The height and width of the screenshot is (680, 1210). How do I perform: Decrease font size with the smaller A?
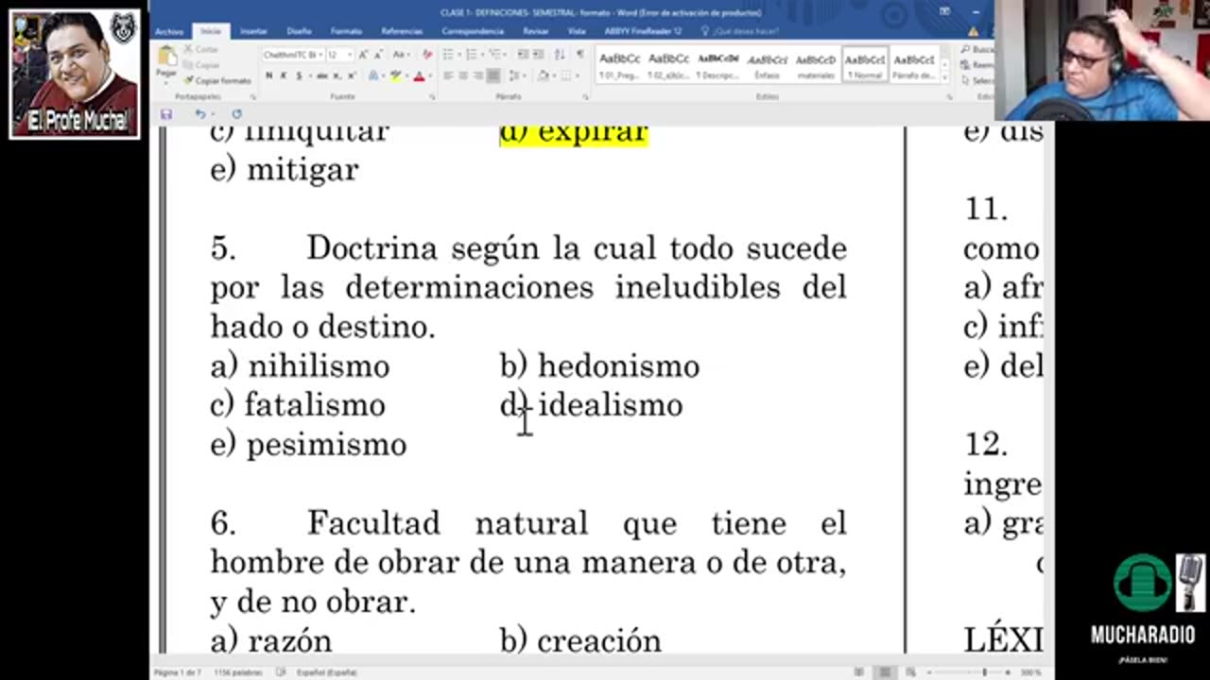[x=378, y=55]
